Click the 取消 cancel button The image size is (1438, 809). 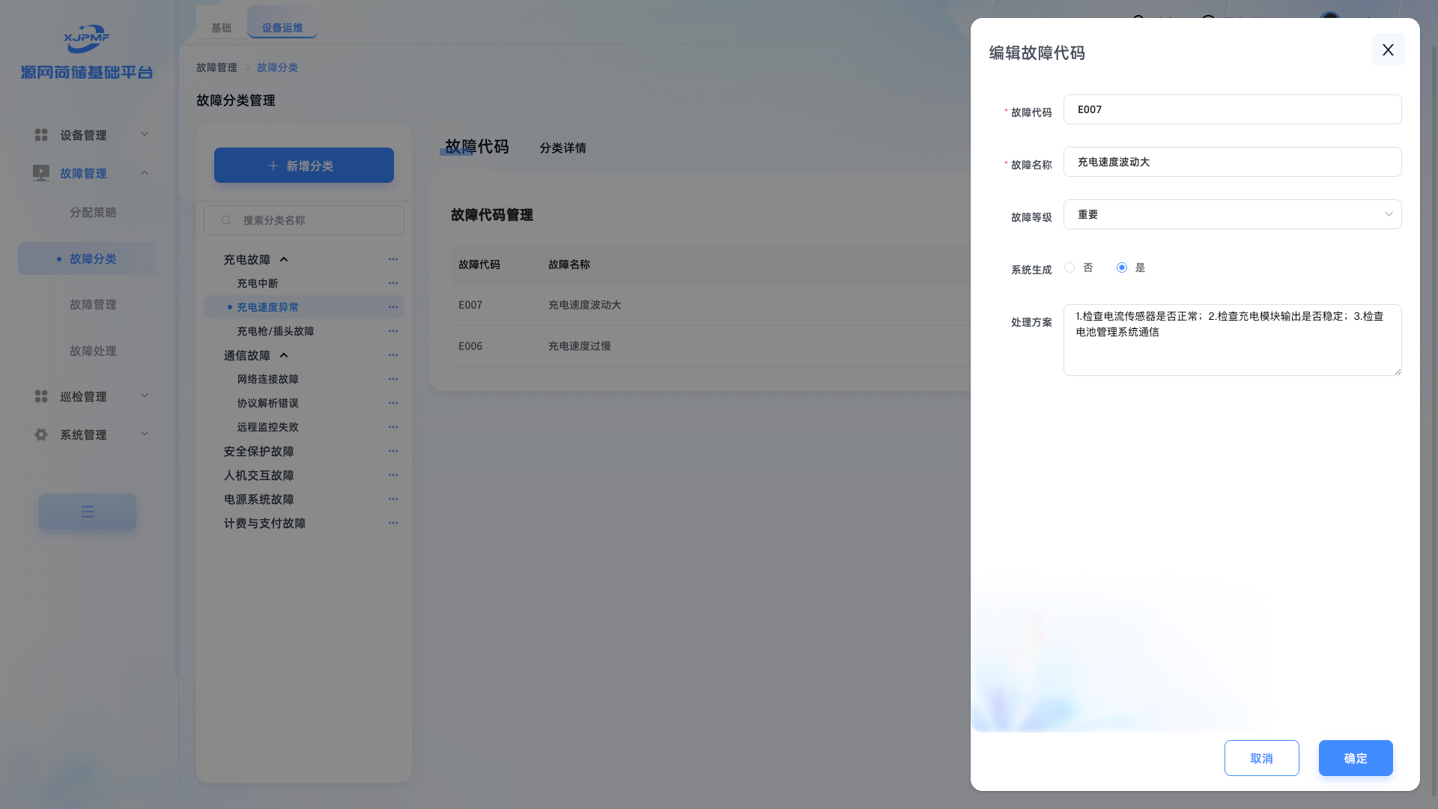[x=1261, y=758]
